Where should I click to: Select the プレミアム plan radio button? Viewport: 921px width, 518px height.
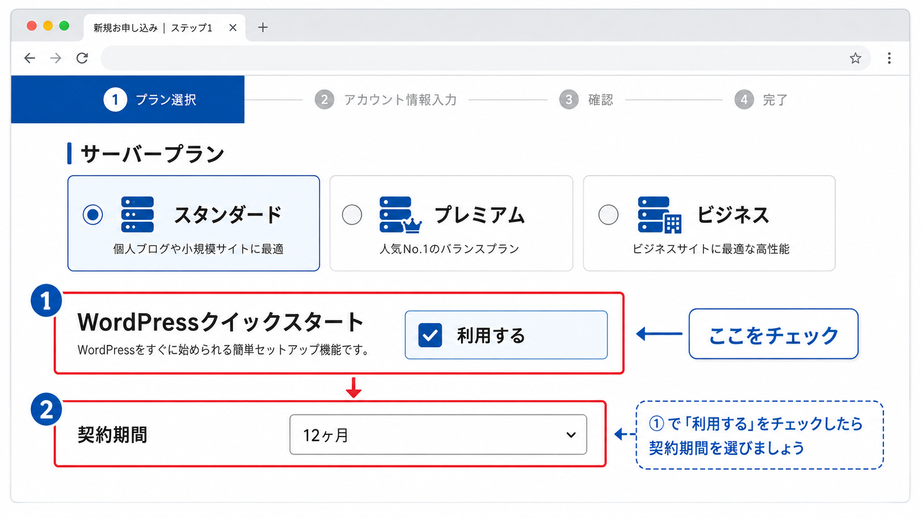pos(352,214)
